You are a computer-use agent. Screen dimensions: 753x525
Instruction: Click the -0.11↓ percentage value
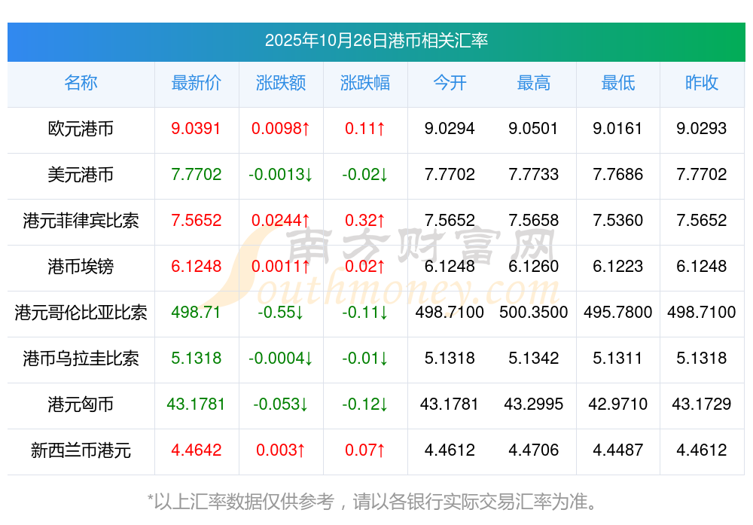coord(365,313)
